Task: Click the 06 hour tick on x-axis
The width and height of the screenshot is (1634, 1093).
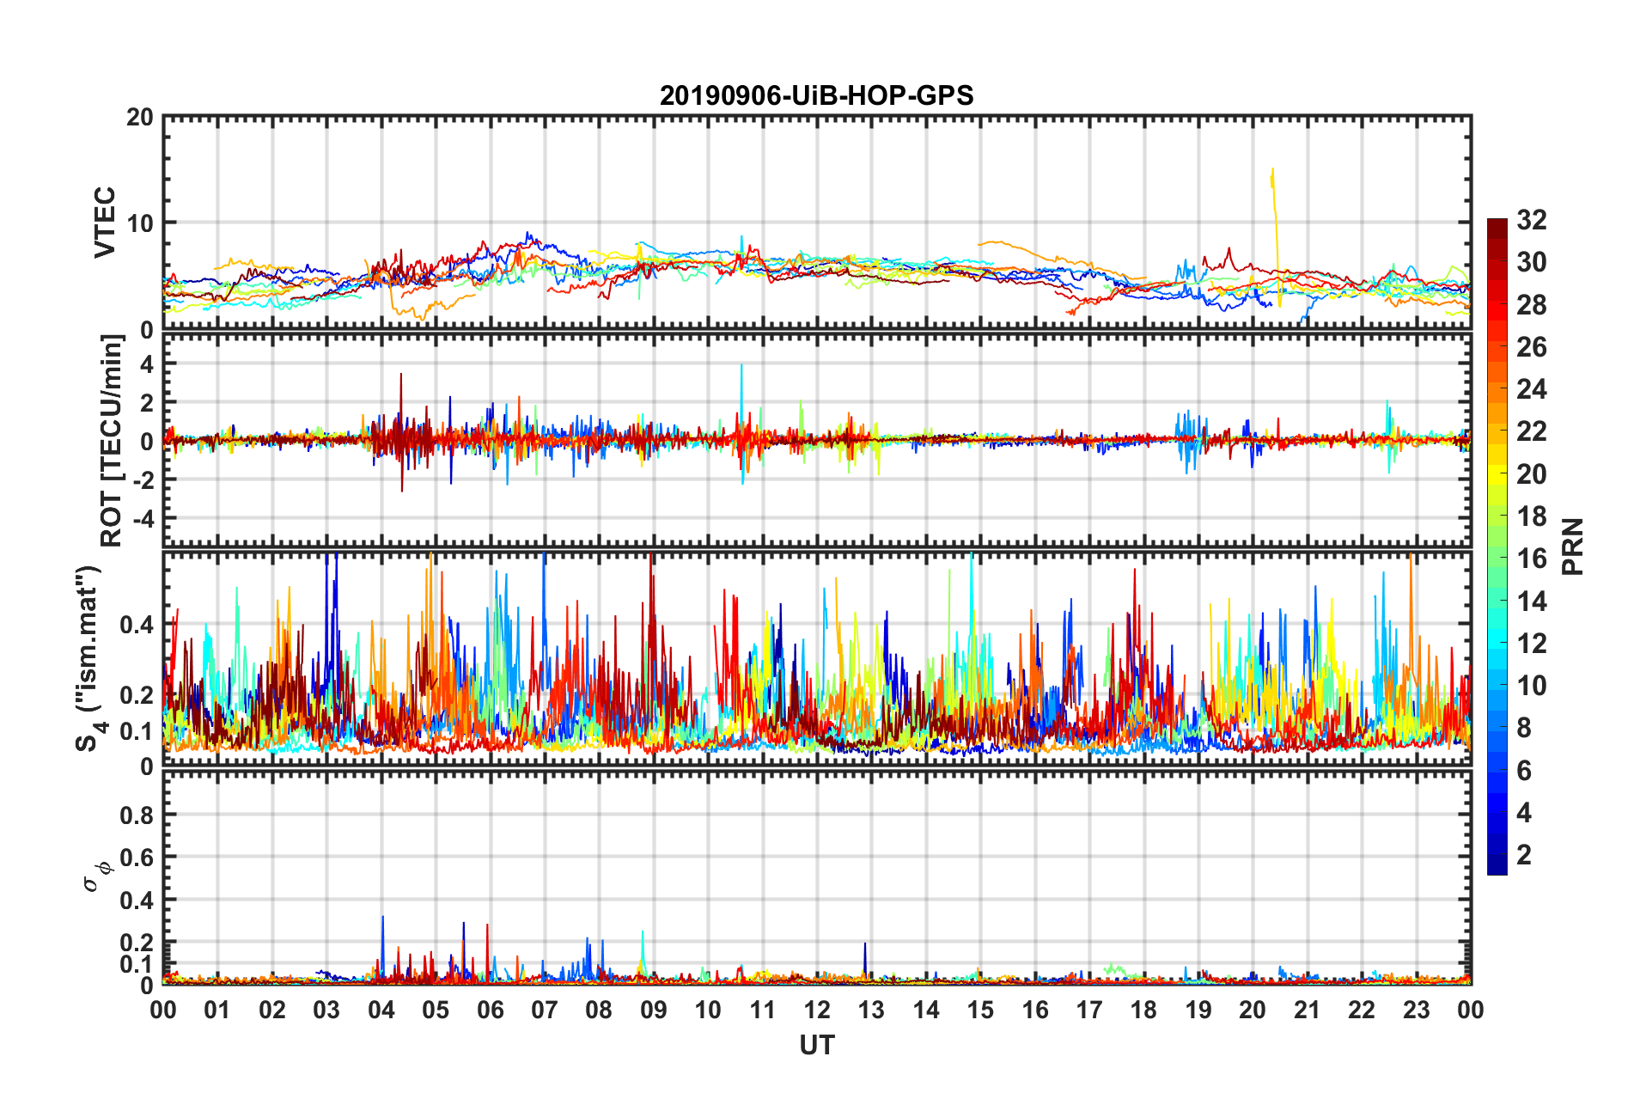Action: pos(491,1010)
